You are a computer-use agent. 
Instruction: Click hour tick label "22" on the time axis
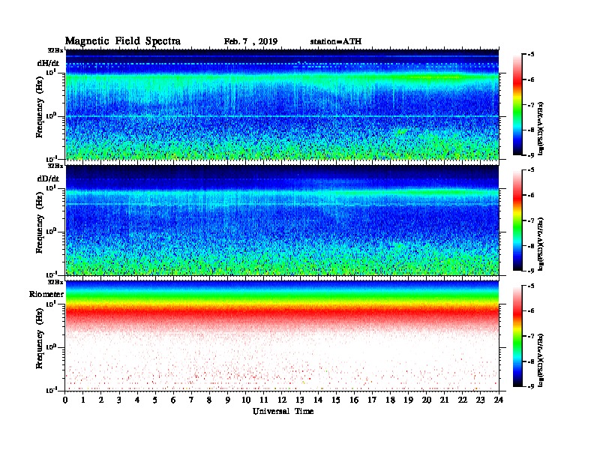click(463, 400)
